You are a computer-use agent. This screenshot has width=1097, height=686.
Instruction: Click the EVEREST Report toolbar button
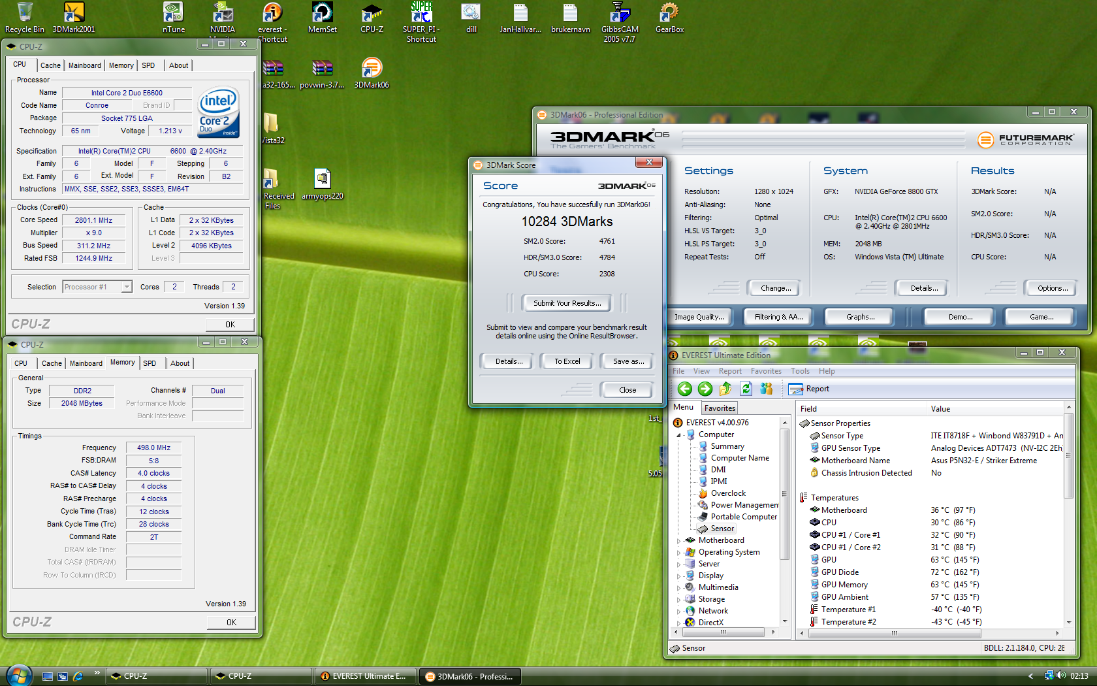point(809,389)
